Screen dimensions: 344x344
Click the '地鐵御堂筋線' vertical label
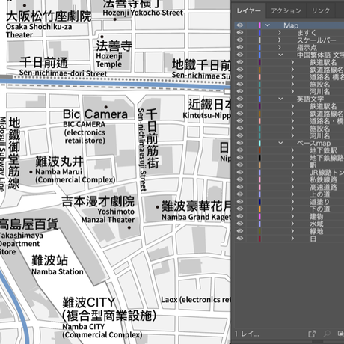tap(14, 153)
